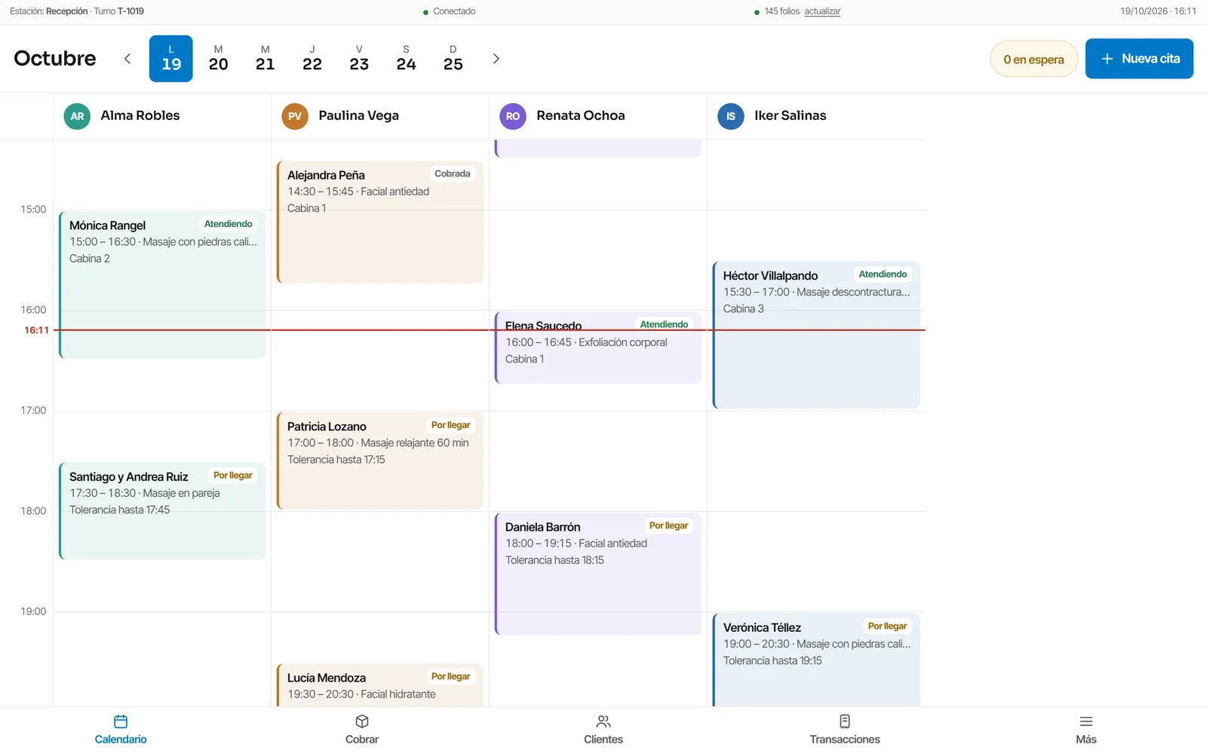Image resolution: width=1207 pixels, height=754 pixels.
Task: Click the Octubre month title
Action: [x=55, y=59]
